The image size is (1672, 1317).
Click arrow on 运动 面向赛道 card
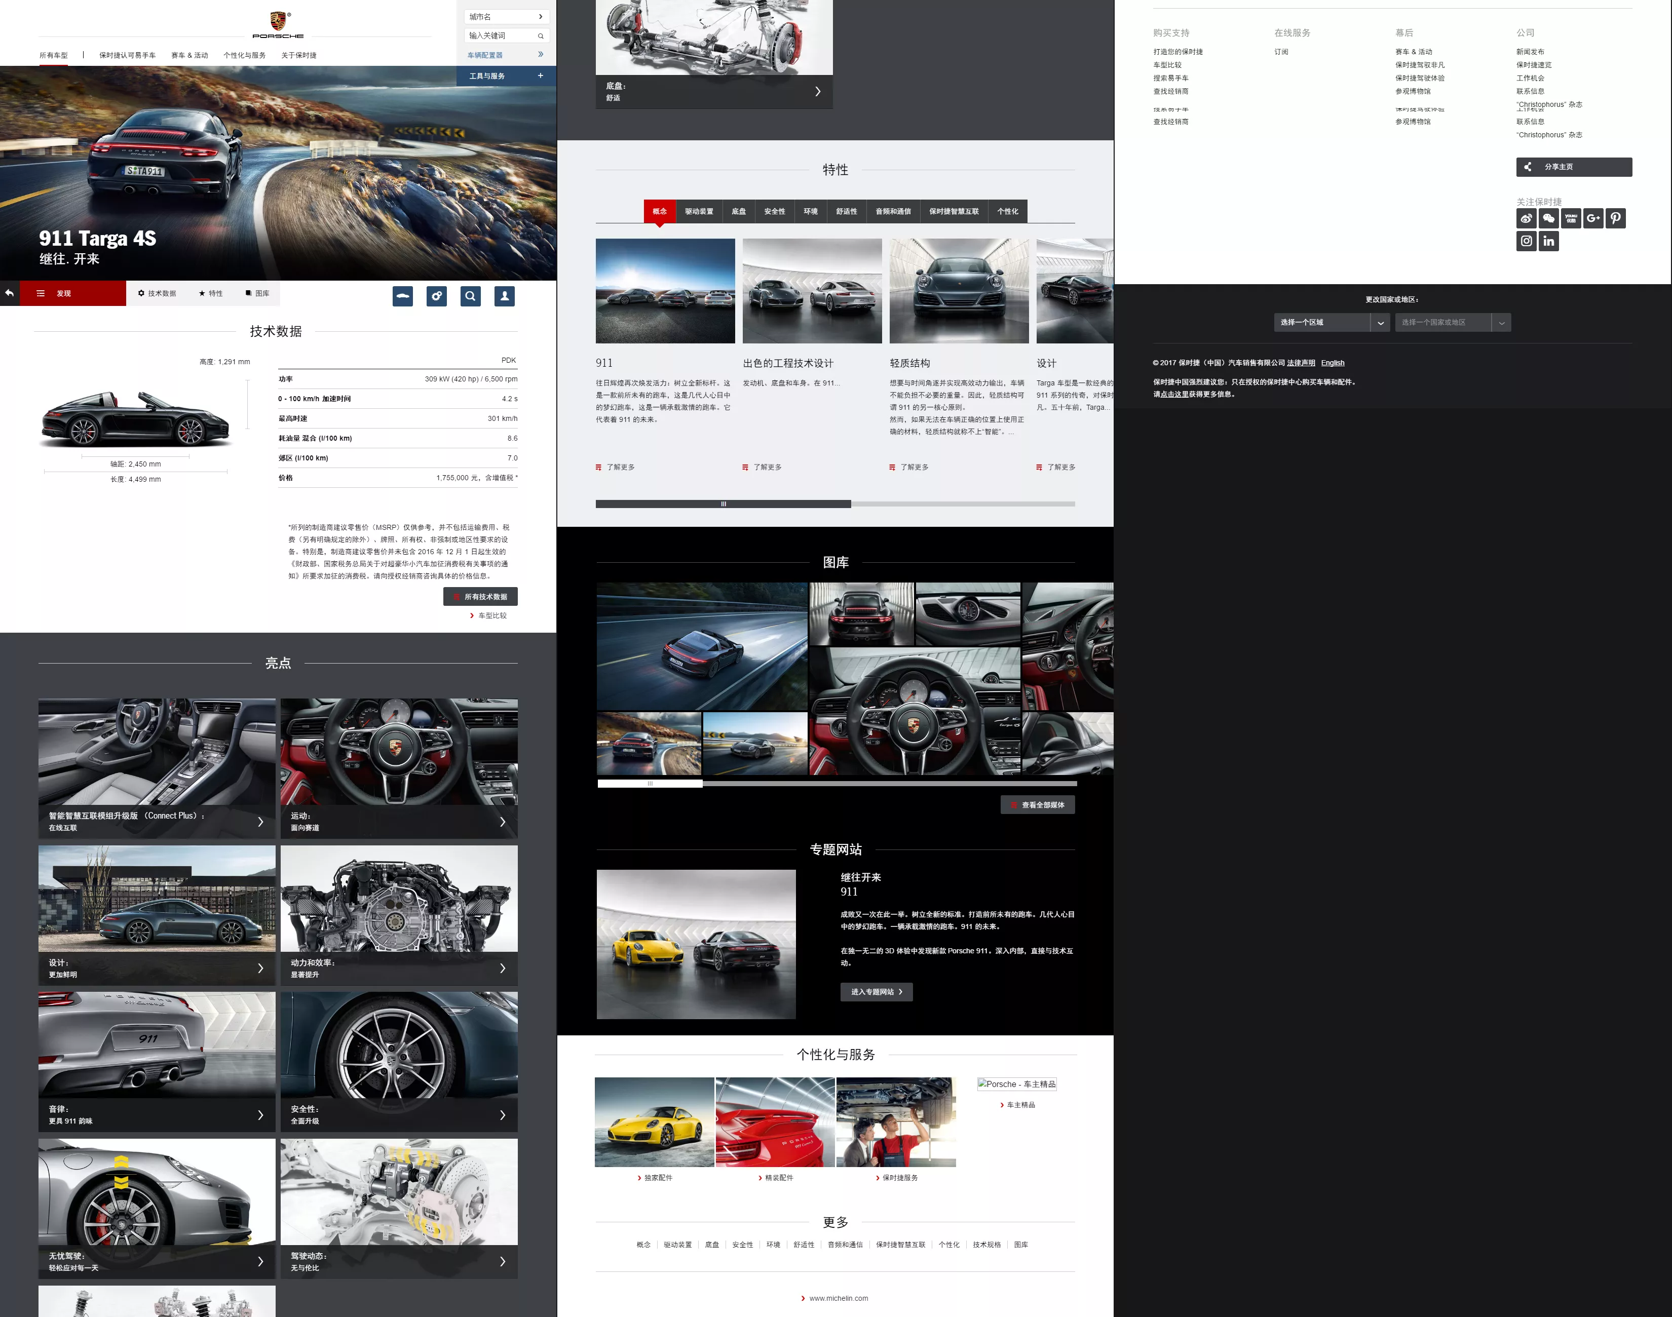[503, 822]
